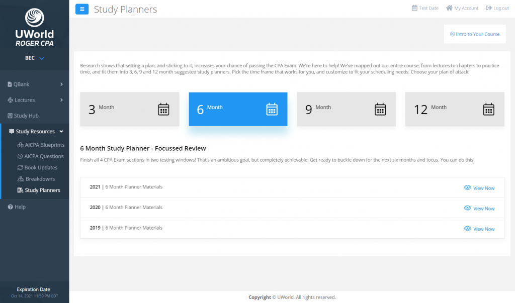View the 2021 6 Month Planner Materials
The image size is (515, 303).
(x=479, y=188)
